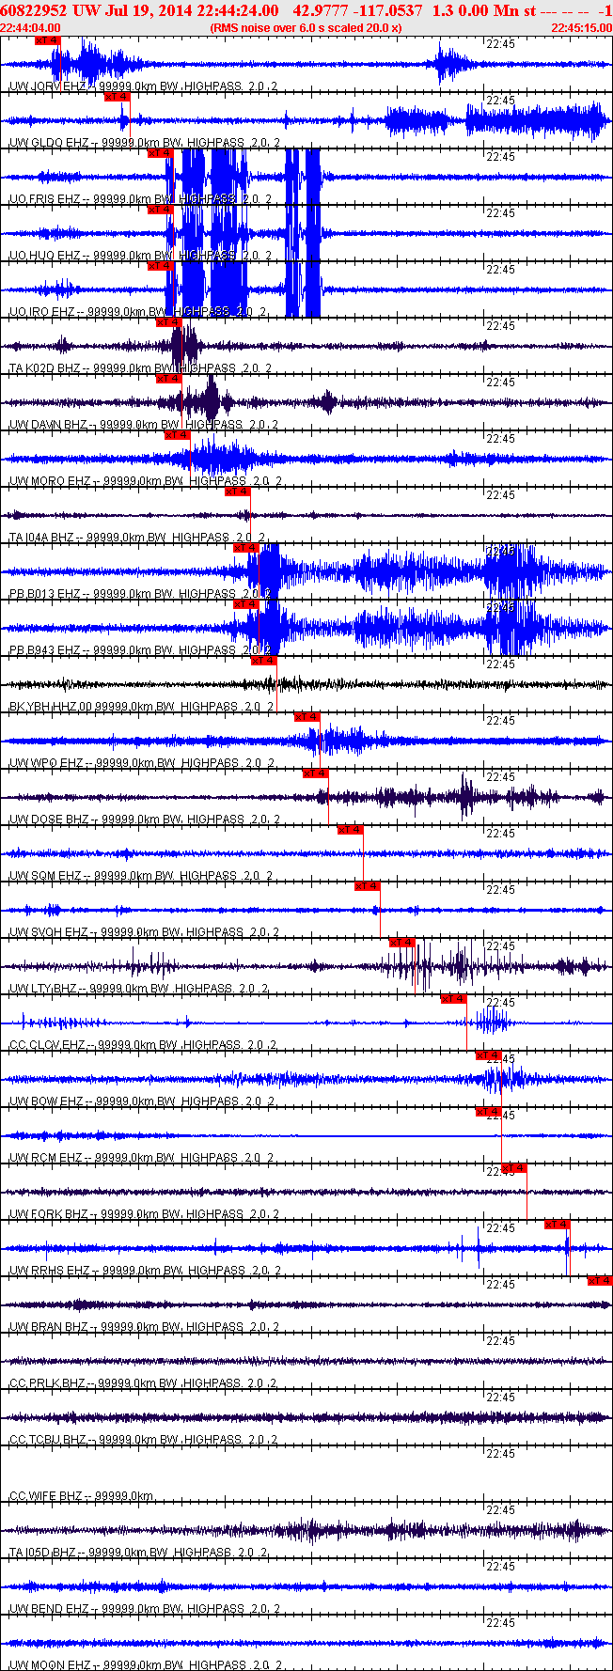613x1671 pixels.
Task: Click the UW FORK BHZ station label
Action: point(144,1214)
